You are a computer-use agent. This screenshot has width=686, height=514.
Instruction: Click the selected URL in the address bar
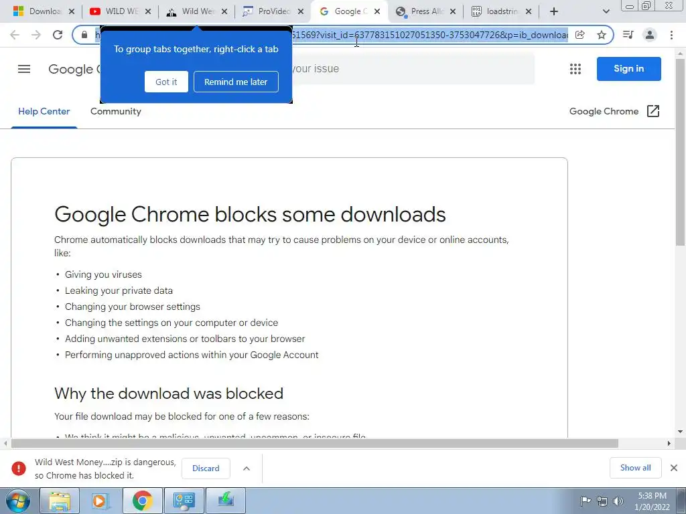point(331,35)
